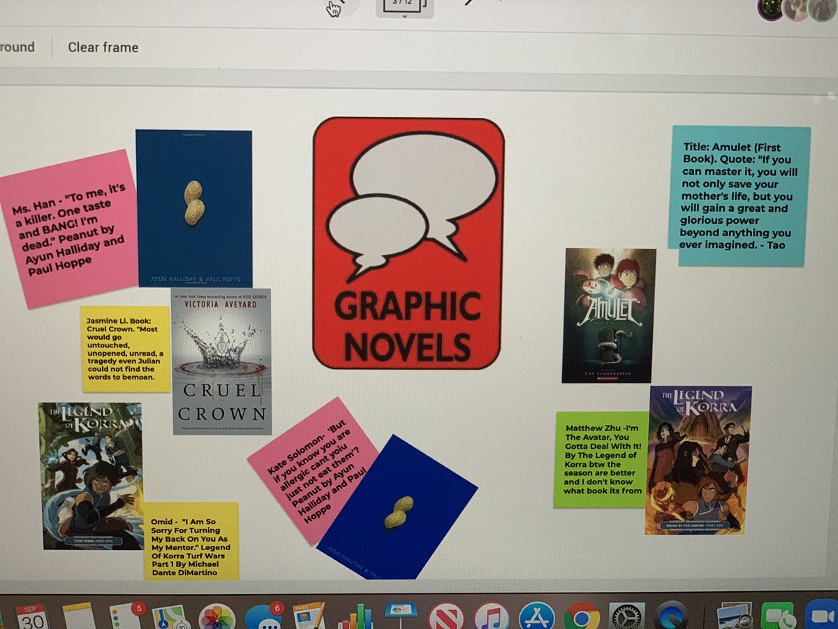Open Photos app in the Dock
838x629 pixels.
(x=216, y=618)
